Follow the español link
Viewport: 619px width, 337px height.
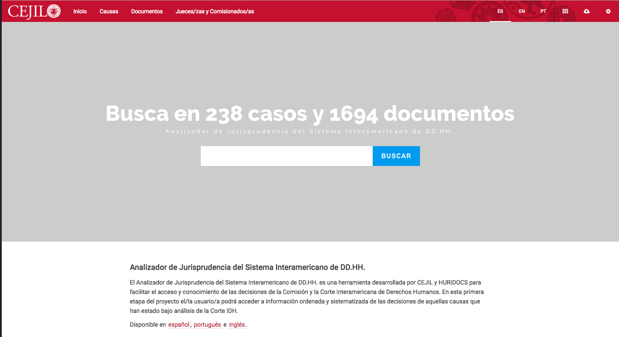[x=179, y=325]
